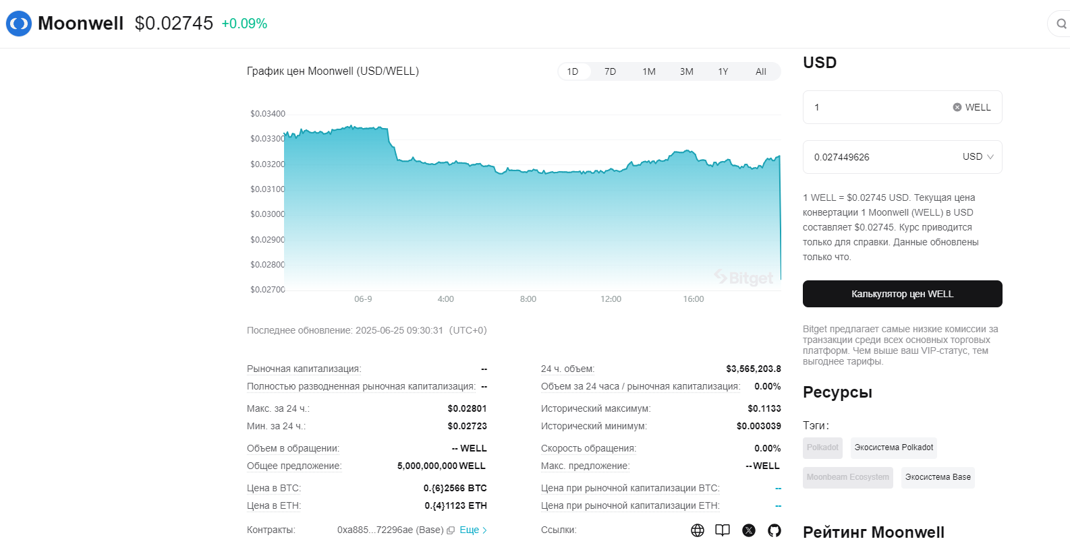This screenshot has width=1070, height=558.
Task: Open the Экосистема Polkadot tag
Action: click(x=893, y=447)
